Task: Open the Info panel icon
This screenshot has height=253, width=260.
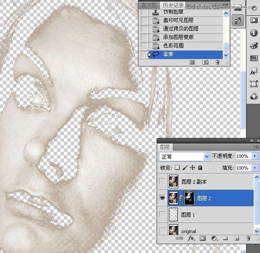Action: (254, 33)
